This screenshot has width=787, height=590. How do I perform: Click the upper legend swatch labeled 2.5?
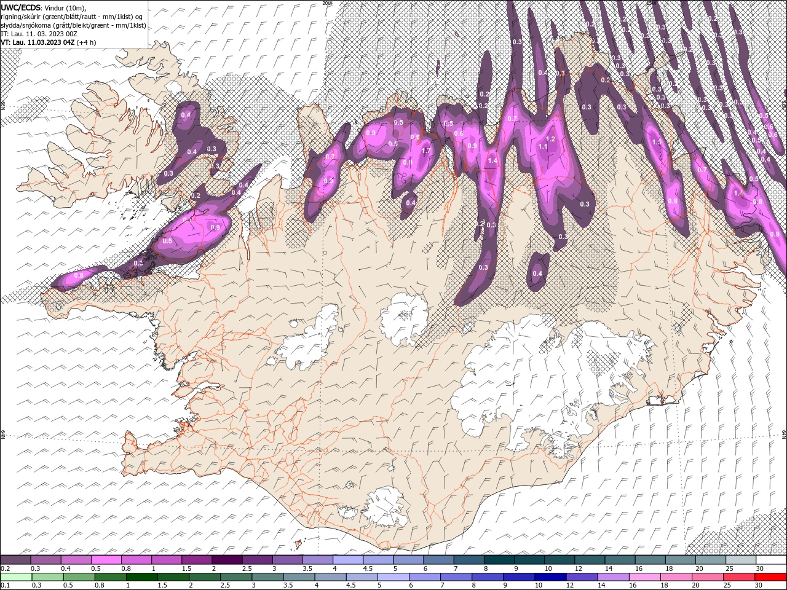point(257,560)
